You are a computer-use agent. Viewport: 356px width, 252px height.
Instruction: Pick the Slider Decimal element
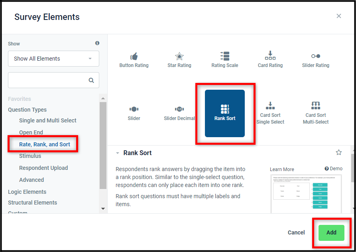[179, 114]
